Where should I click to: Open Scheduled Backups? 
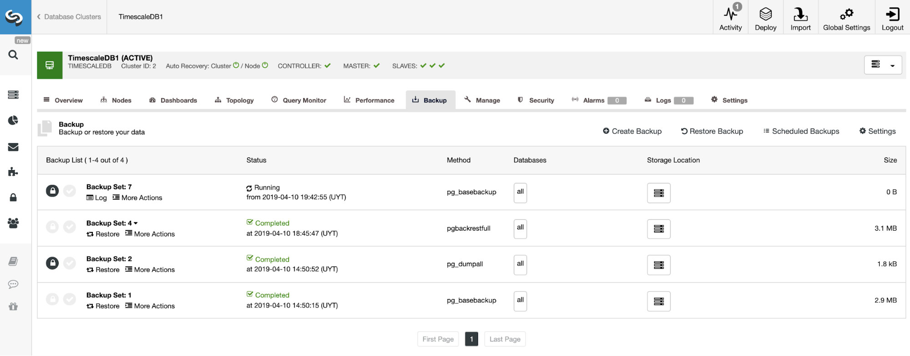click(801, 131)
